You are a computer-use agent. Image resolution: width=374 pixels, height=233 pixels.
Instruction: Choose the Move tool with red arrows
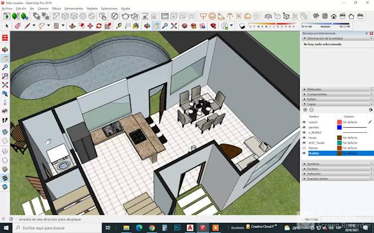click(x=90, y=26)
